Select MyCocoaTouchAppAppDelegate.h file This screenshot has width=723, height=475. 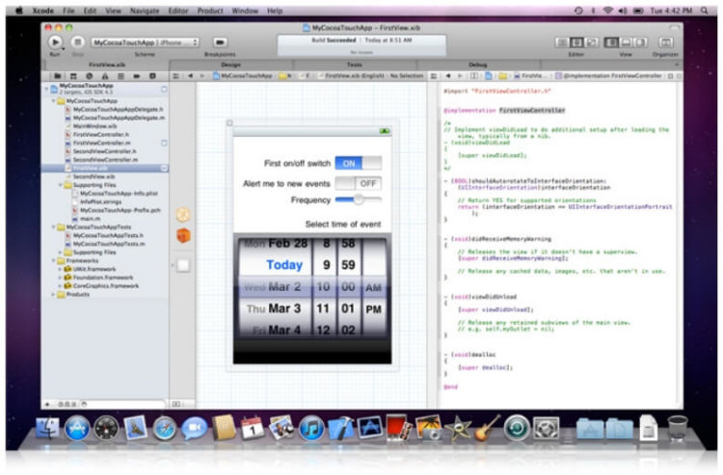click(118, 110)
